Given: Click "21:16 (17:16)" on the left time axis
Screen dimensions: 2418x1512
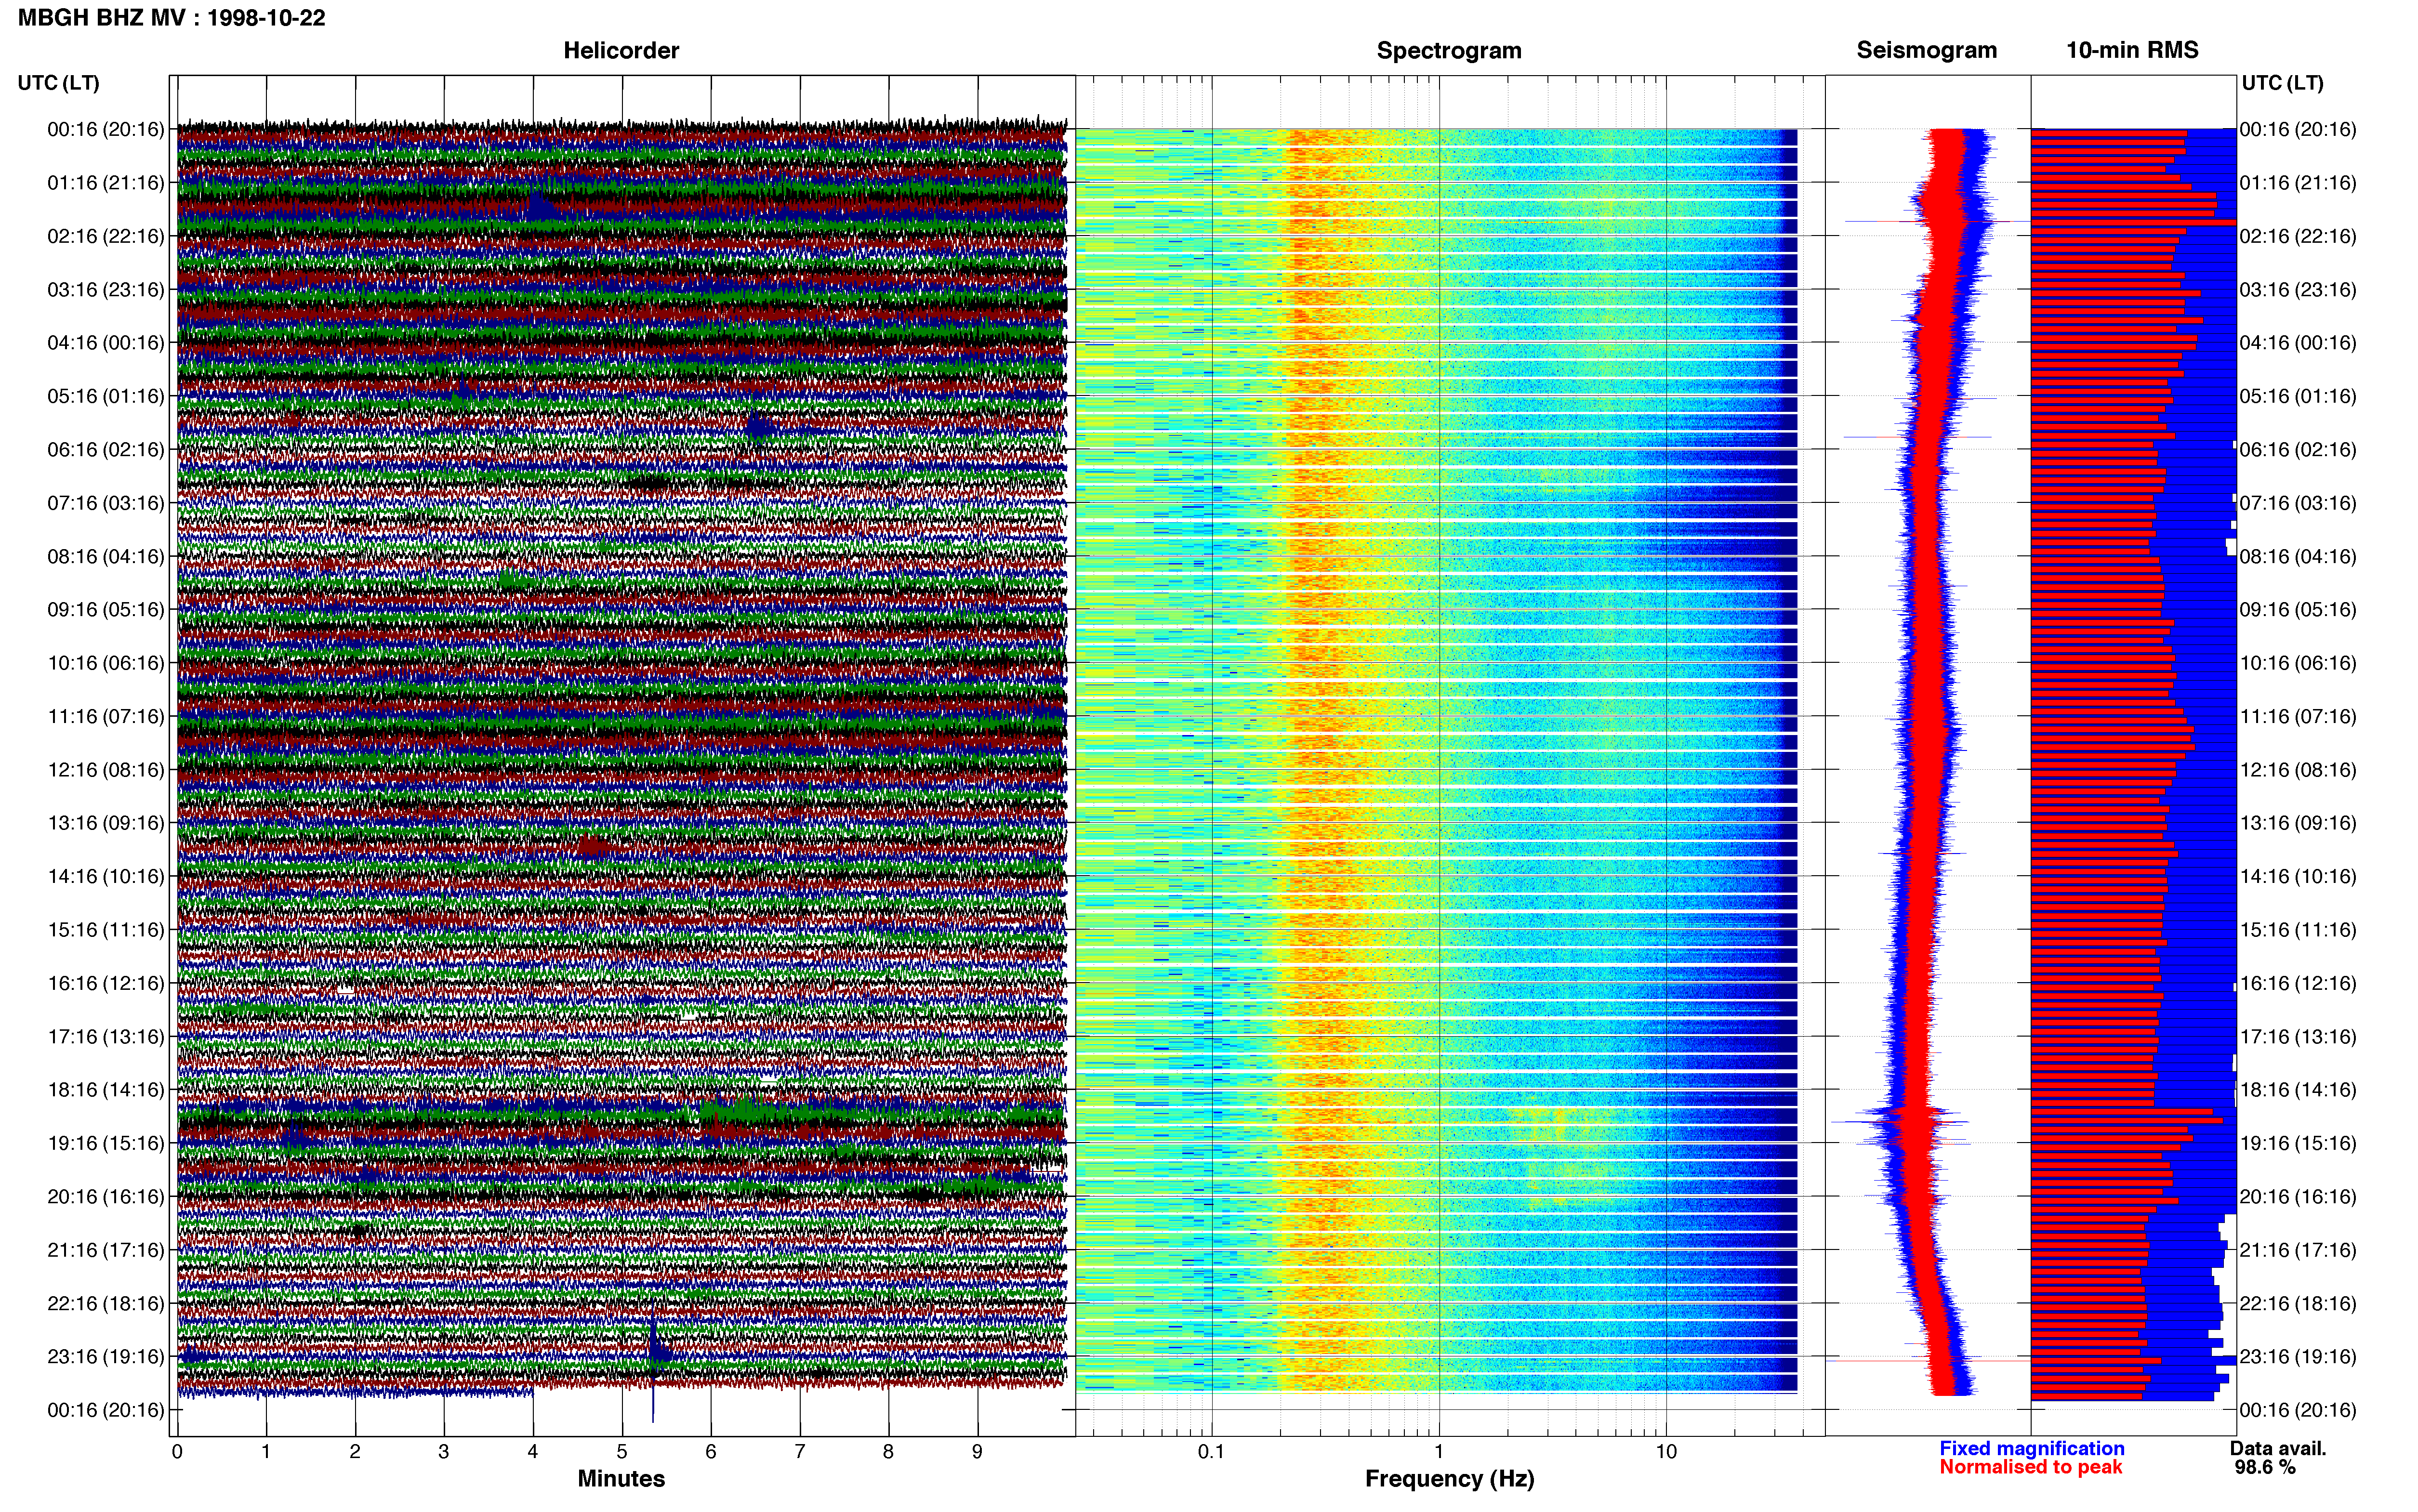Looking at the screenshot, I should click(106, 1249).
